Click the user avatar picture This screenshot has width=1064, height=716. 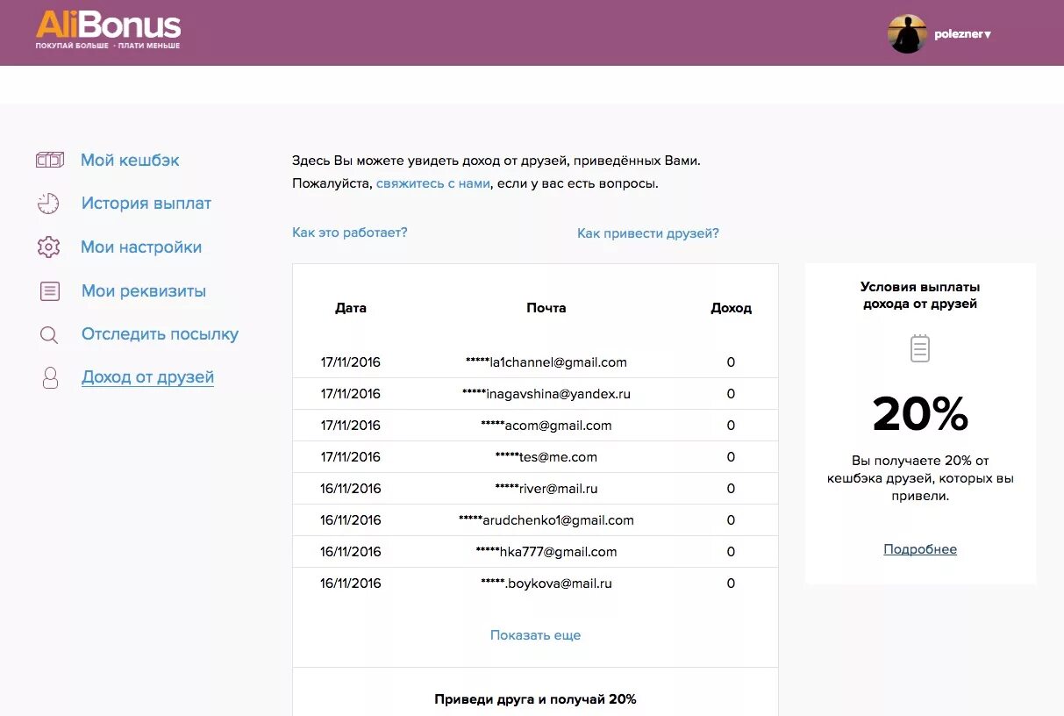907,34
